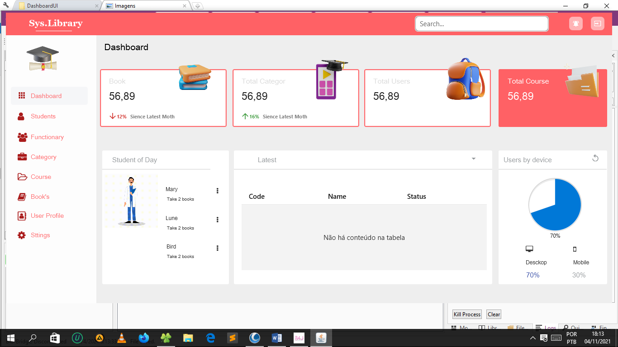Open the options menu for Lune
618x347 pixels.
click(x=218, y=220)
